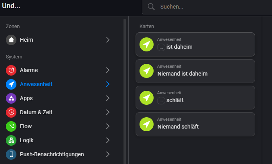
Task: Open the Apps menu entry
Action: [26, 98]
